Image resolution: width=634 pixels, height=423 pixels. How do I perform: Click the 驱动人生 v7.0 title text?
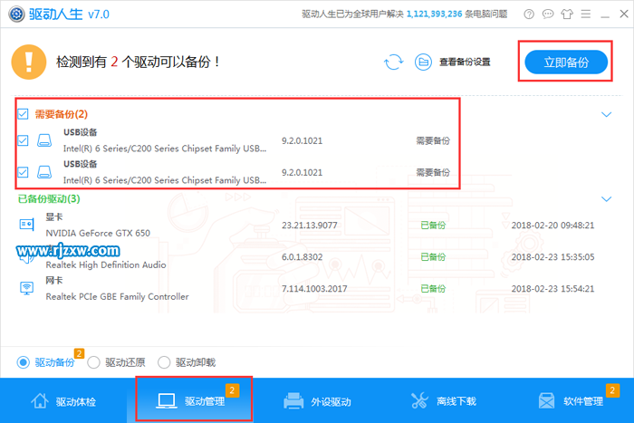point(69,14)
